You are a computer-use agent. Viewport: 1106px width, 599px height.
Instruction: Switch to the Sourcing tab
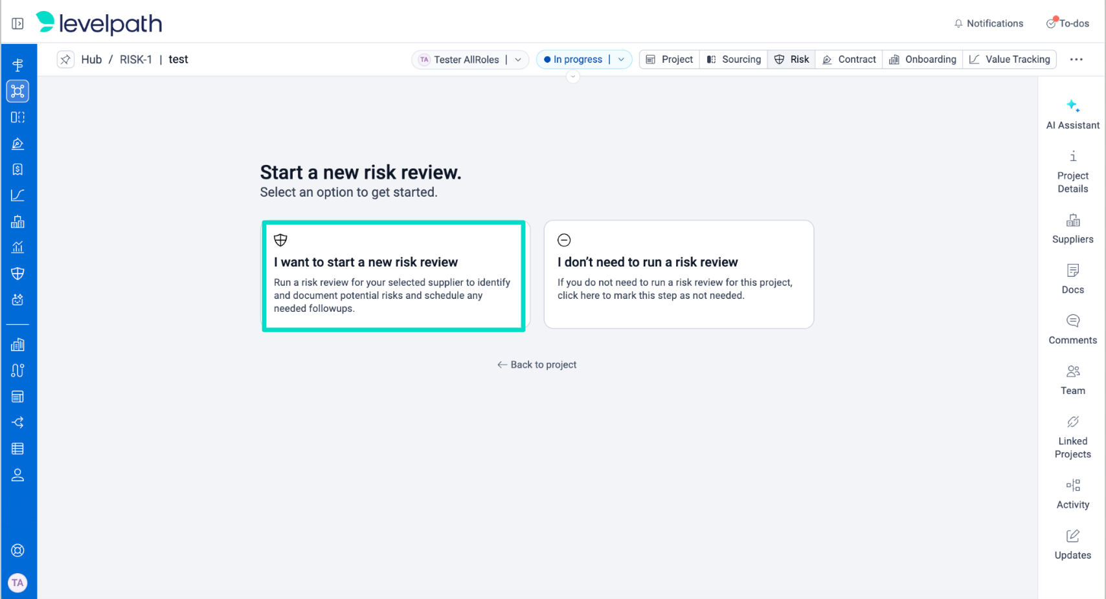(x=734, y=60)
